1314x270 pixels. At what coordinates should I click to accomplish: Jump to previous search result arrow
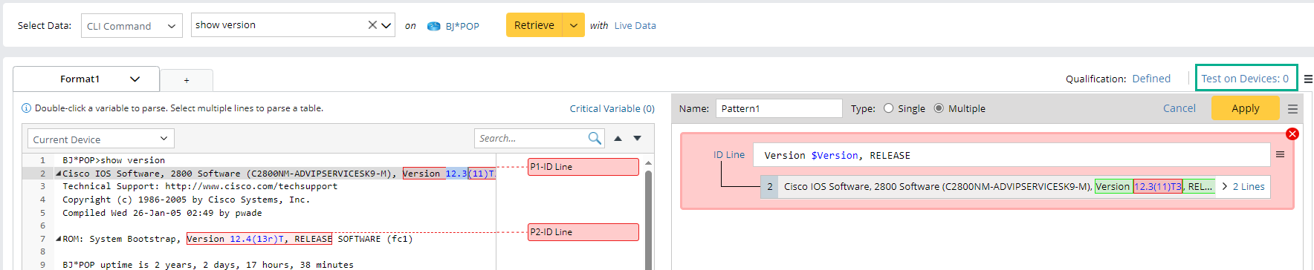click(x=618, y=138)
